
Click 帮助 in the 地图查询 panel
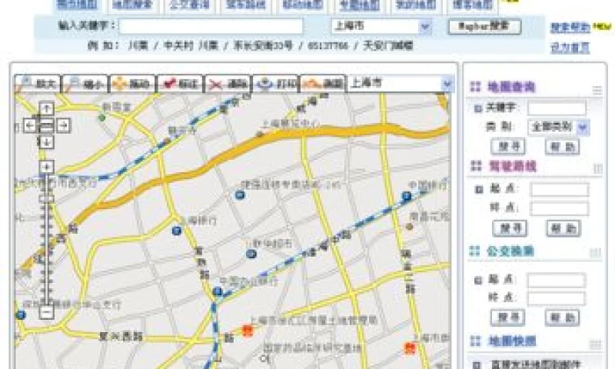563,147
